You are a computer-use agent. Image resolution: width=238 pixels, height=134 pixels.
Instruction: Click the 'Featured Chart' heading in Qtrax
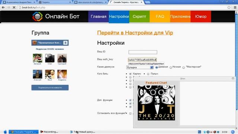tap(156, 83)
